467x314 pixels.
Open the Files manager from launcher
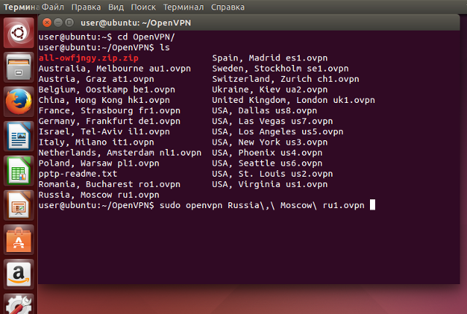click(x=18, y=67)
